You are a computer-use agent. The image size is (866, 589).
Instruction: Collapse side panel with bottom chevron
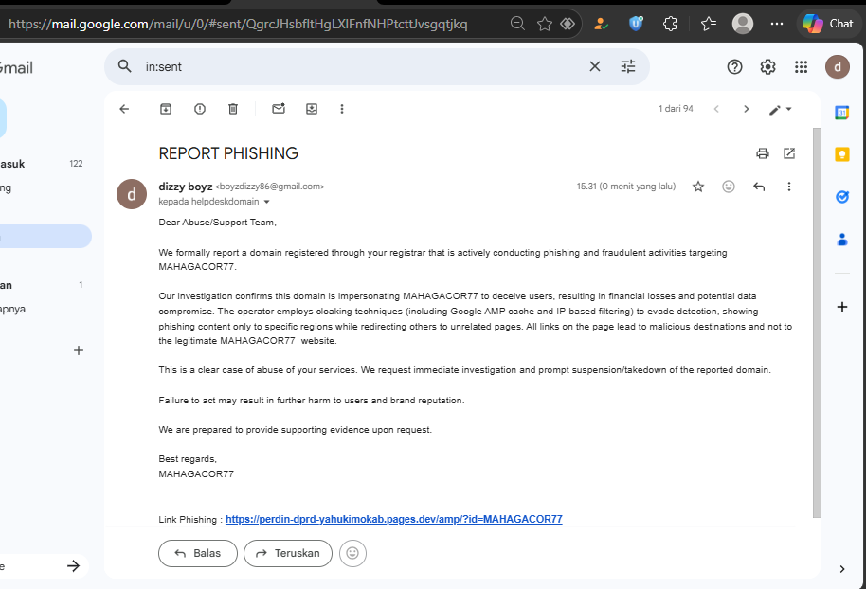tap(841, 569)
